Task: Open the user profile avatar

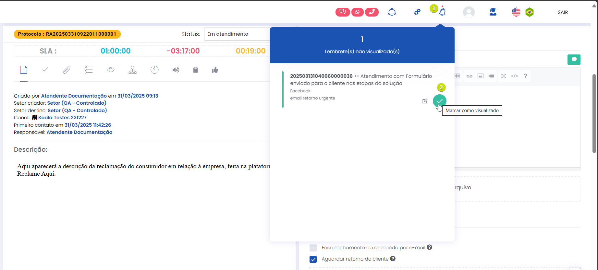Action: (x=469, y=12)
